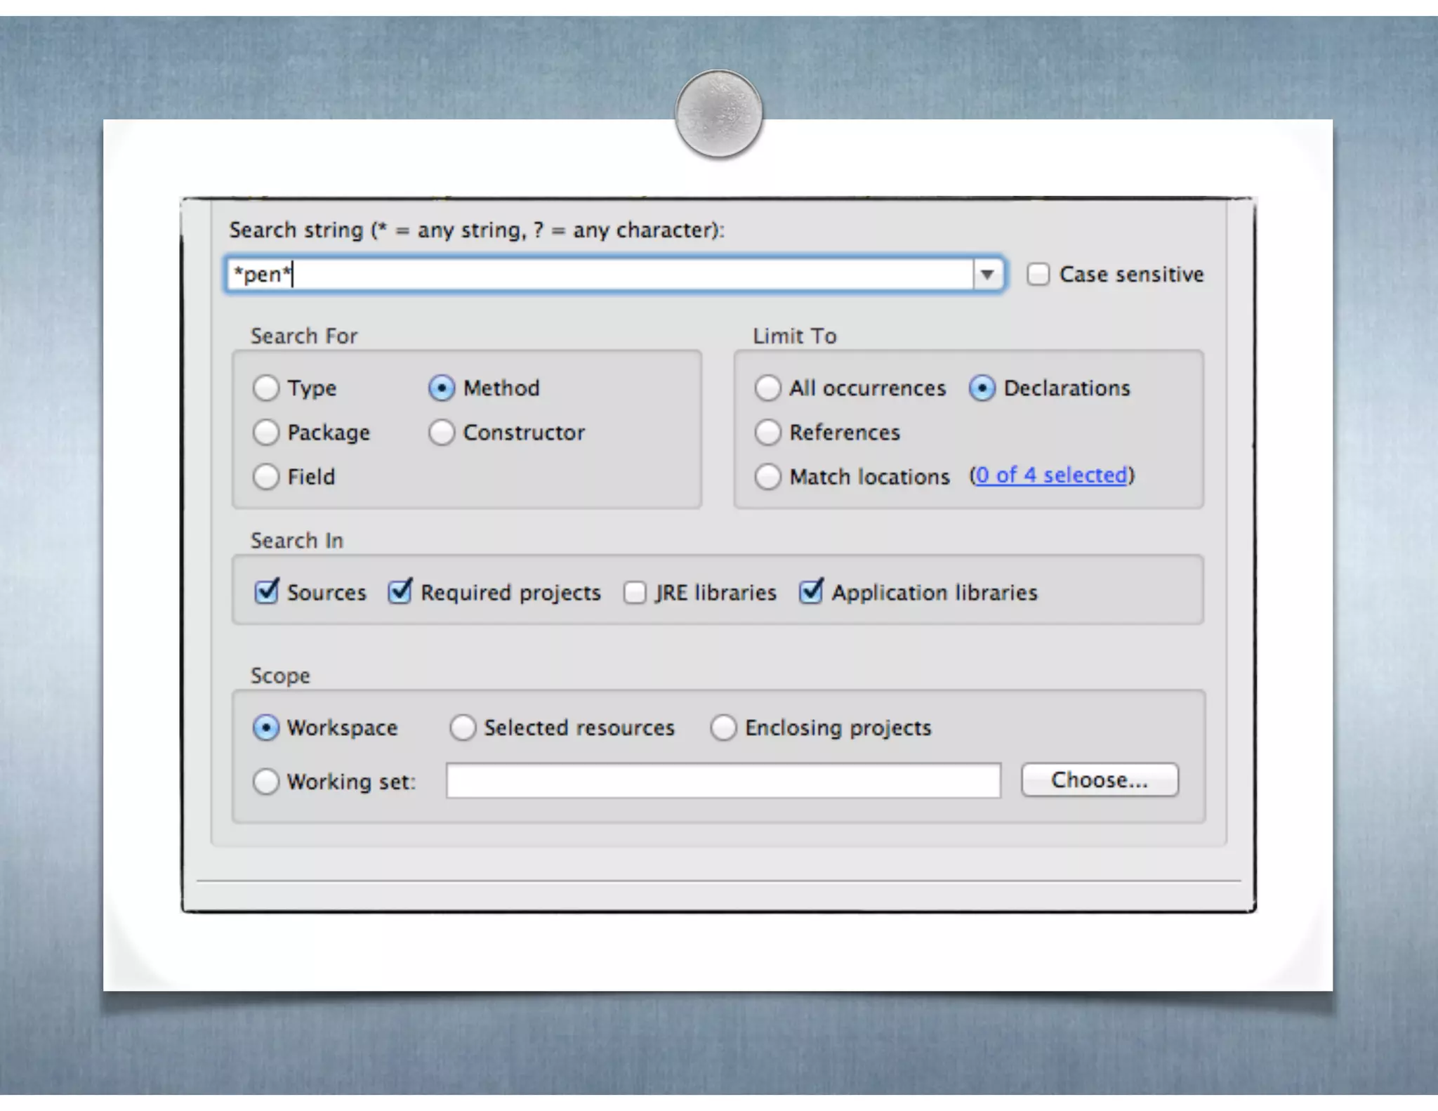The height and width of the screenshot is (1111, 1438).
Task: Choose the Match locations option
Action: (x=767, y=477)
